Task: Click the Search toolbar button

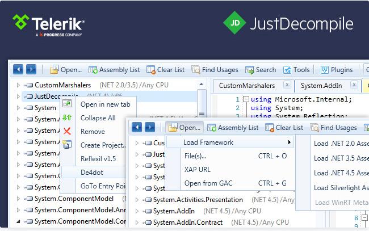Action: pyautogui.click(x=261, y=70)
